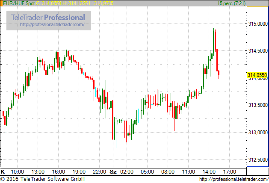This screenshot has height=183, width=269.
Task: Click the 16:00 time axis label
Action: pyautogui.click(x=58, y=172)
